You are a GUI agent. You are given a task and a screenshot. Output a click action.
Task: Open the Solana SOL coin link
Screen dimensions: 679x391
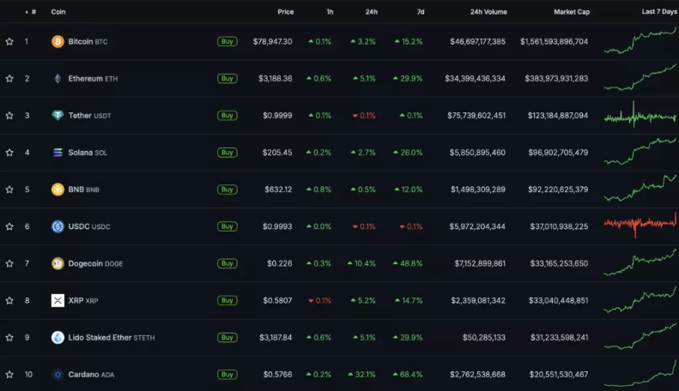88,153
